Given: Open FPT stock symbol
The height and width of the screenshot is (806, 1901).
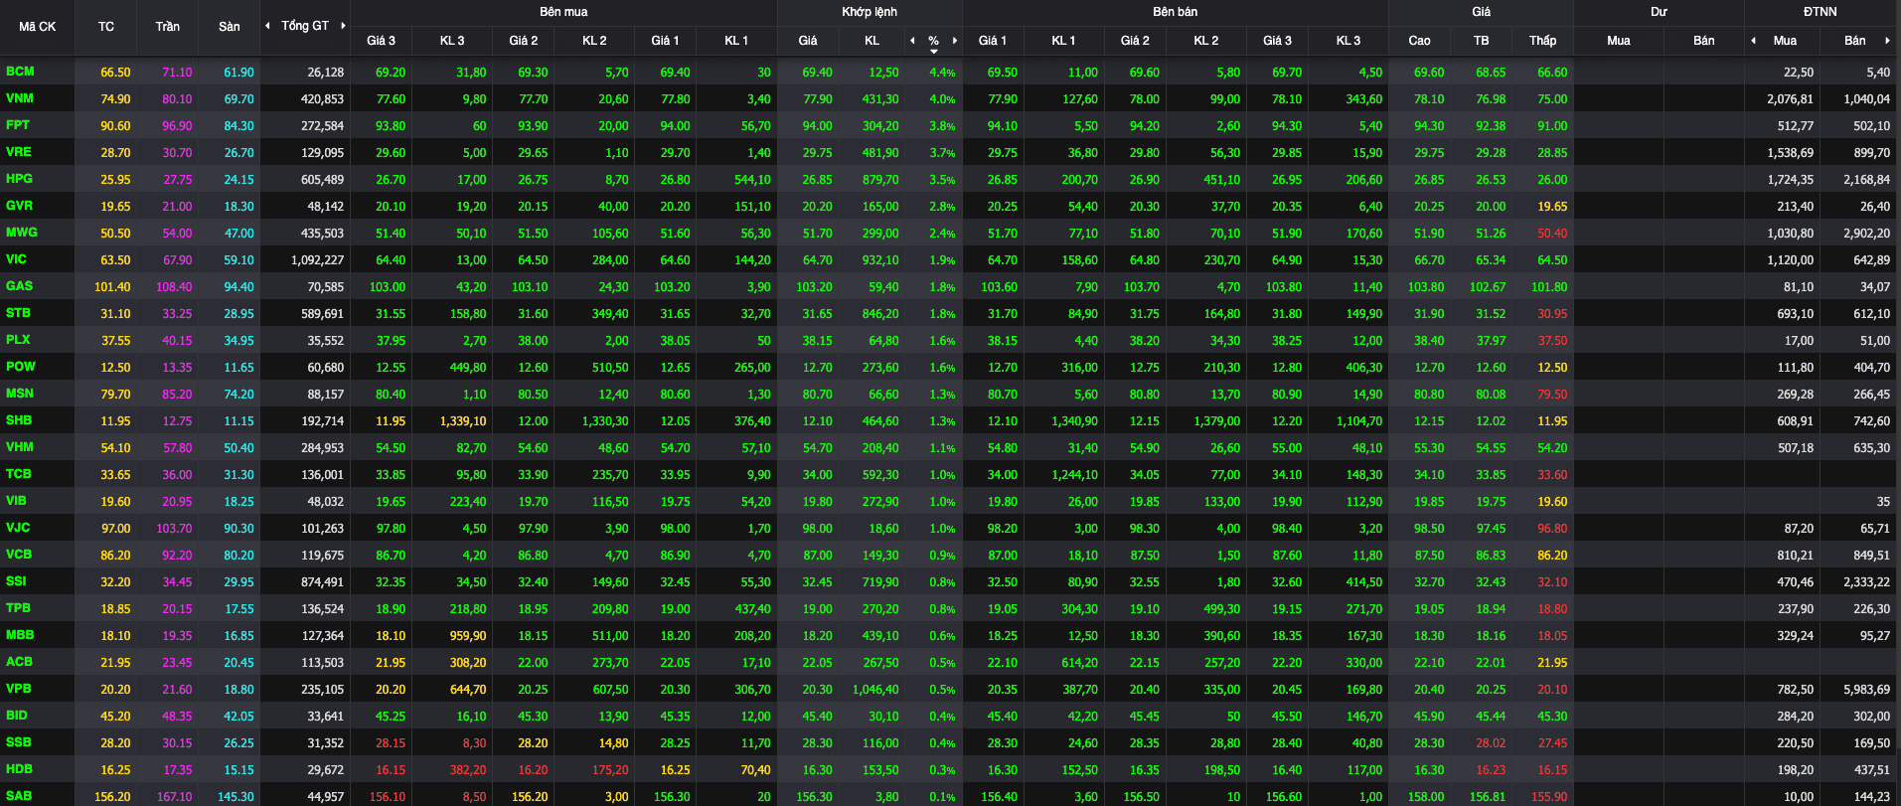Looking at the screenshot, I should pyautogui.click(x=18, y=125).
